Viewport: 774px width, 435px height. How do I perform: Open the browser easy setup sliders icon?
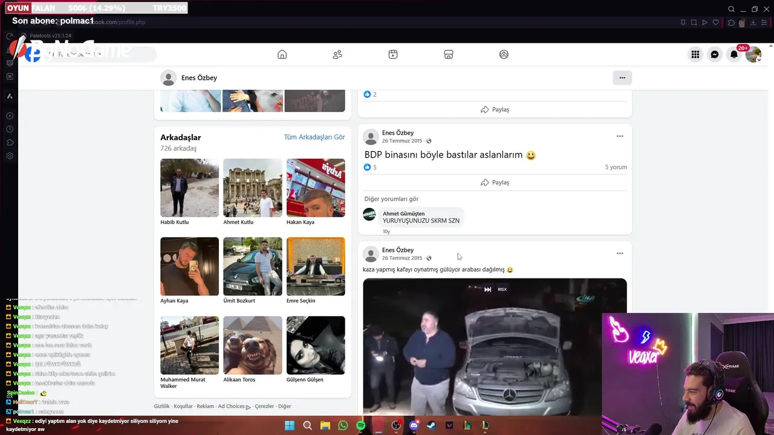(764, 22)
